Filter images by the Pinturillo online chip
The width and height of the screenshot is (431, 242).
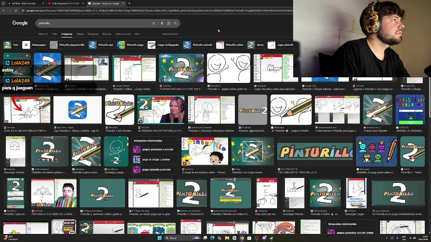tap(230, 45)
